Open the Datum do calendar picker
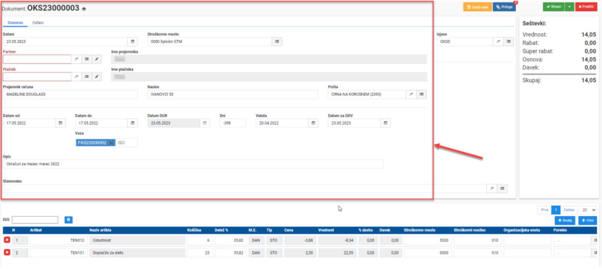 click(133, 123)
